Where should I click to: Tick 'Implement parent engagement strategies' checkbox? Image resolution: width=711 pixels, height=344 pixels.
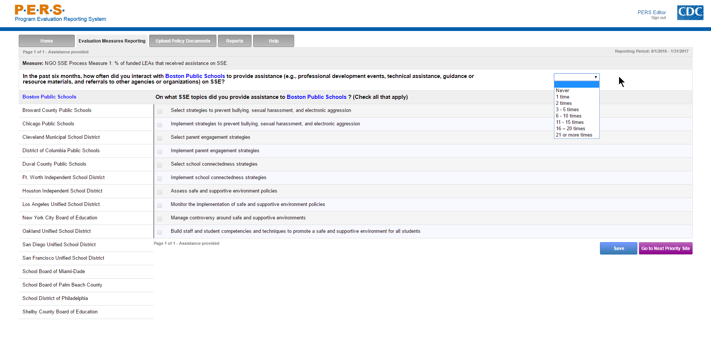160,151
